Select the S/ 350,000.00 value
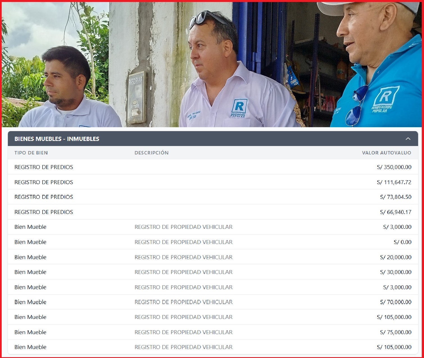 click(x=394, y=167)
